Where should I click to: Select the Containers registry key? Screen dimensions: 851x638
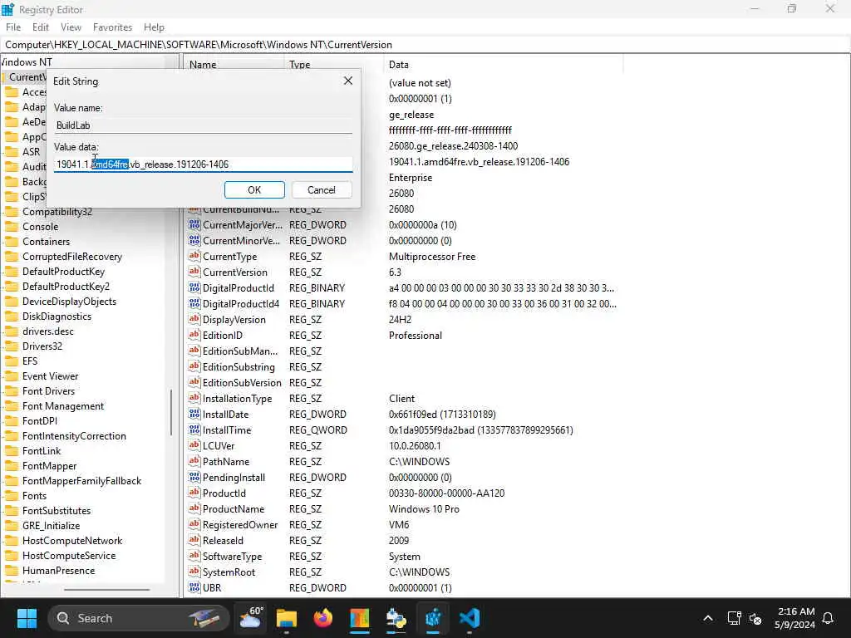pos(47,242)
